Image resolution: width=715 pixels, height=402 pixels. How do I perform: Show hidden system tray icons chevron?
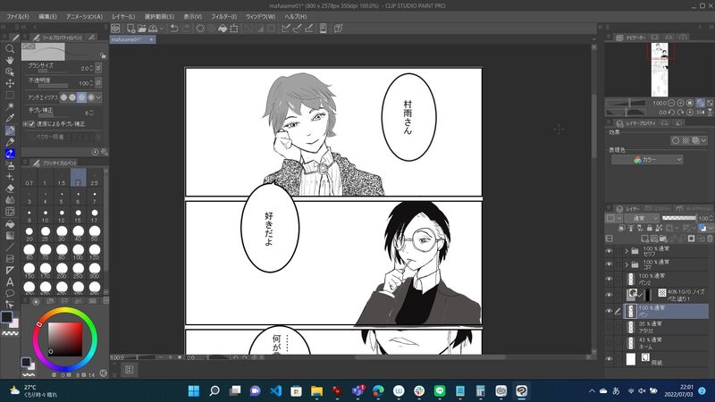pos(592,391)
